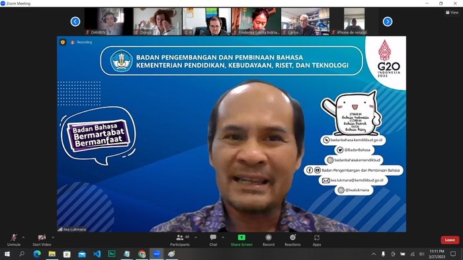Show hidden system tray icons
The width and height of the screenshot is (463, 260).
point(374,254)
